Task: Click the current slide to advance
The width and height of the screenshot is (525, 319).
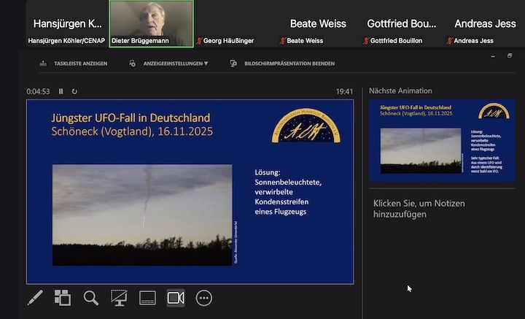Action: tap(190, 191)
